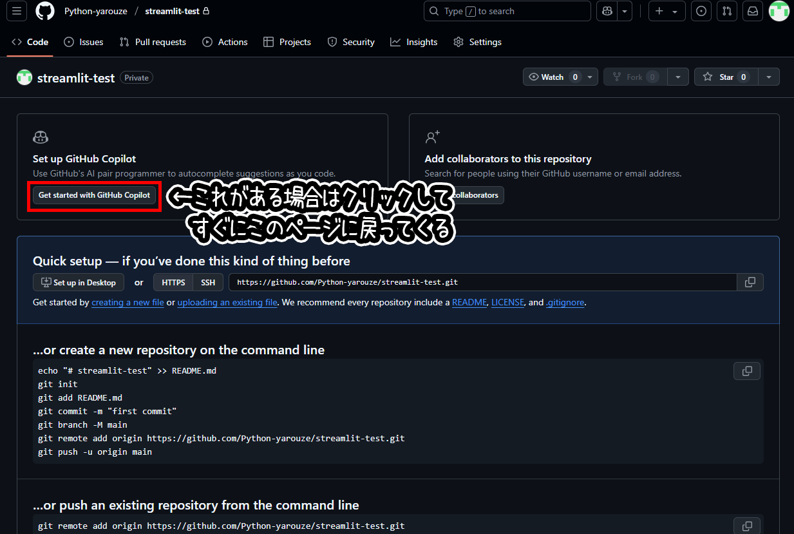Viewport: 794px width, 534px height.
Task: Expand the Fork options dropdown arrow
Action: point(677,77)
